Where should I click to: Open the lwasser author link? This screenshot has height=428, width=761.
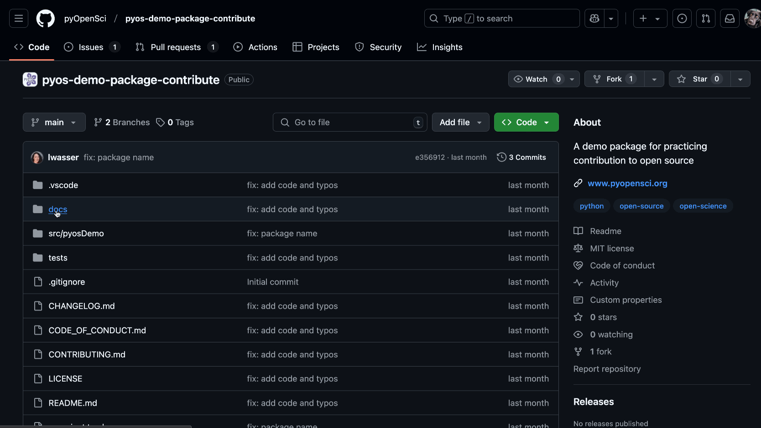63,157
